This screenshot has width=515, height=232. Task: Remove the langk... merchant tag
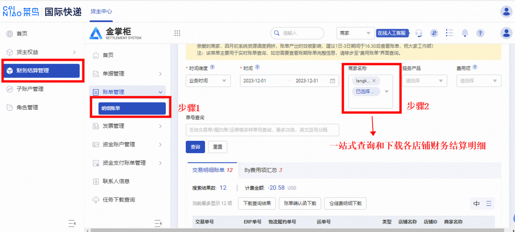[x=374, y=80]
